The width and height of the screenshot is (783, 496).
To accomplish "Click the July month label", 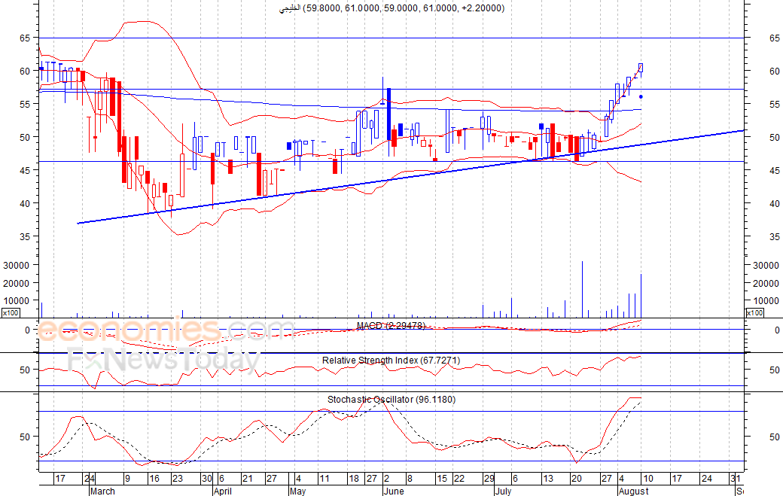I will [x=504, y=491].
